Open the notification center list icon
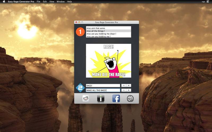 [208, 2]
